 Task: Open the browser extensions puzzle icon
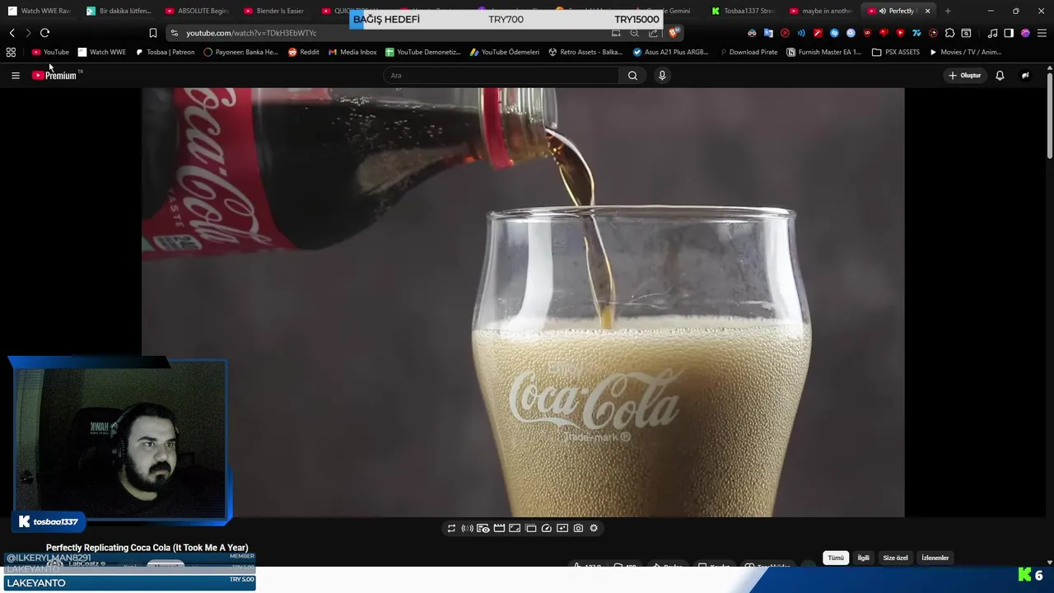click(949, 33)
